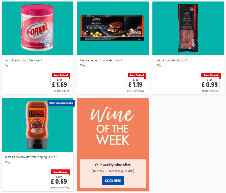The width and height of the screenshot is (226, 193).
Task: Click the Super Weekend badge on Chocolate Thins
Action: pyautogui.click(x=137, y=75)
